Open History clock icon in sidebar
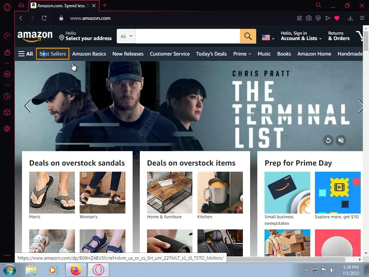Viewport: 369px width, 277px height. (7, 96)
